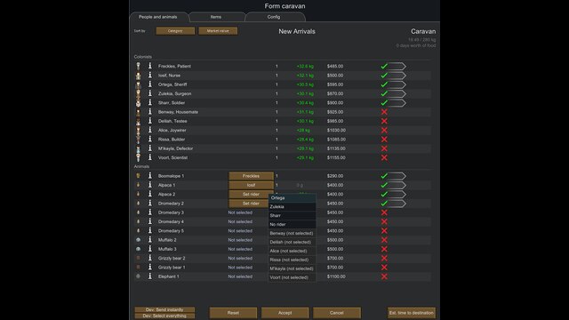Cancel the caravan dialog
The height and width of the screenshot is (320, 569).
coord(337,312)
